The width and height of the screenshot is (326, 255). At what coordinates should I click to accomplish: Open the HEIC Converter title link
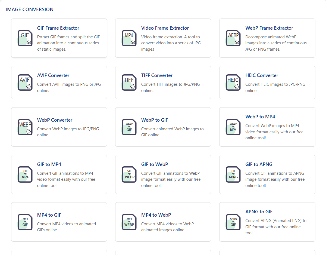(x=262, y=75)
